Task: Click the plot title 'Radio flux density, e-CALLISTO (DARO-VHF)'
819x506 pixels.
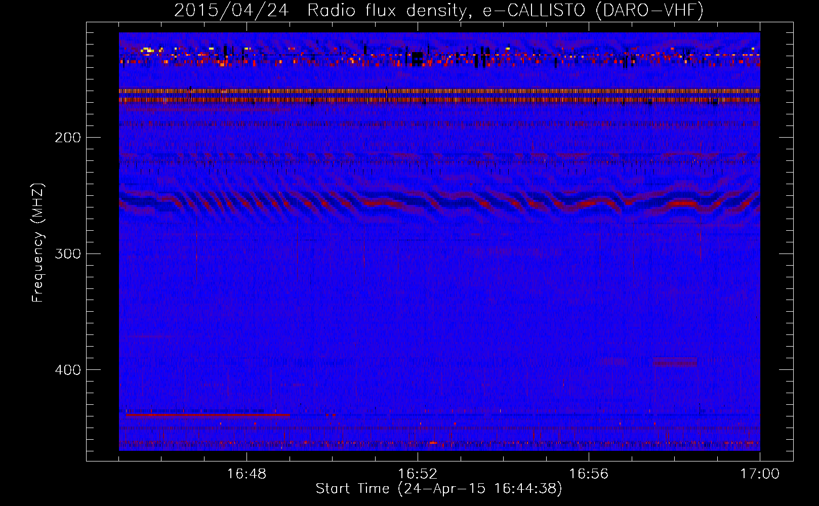Action: 505,11
